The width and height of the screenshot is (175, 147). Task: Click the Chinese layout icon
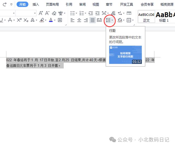click(104, 13)
